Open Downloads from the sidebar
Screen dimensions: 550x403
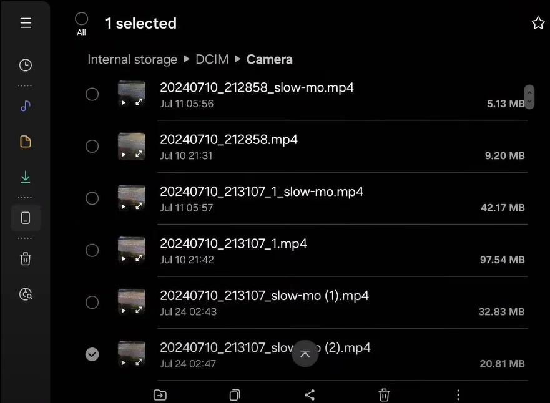(x=25, y=177)
